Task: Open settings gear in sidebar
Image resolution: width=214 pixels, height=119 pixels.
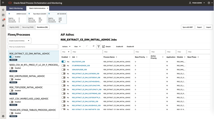Action: tap(3, 116)
